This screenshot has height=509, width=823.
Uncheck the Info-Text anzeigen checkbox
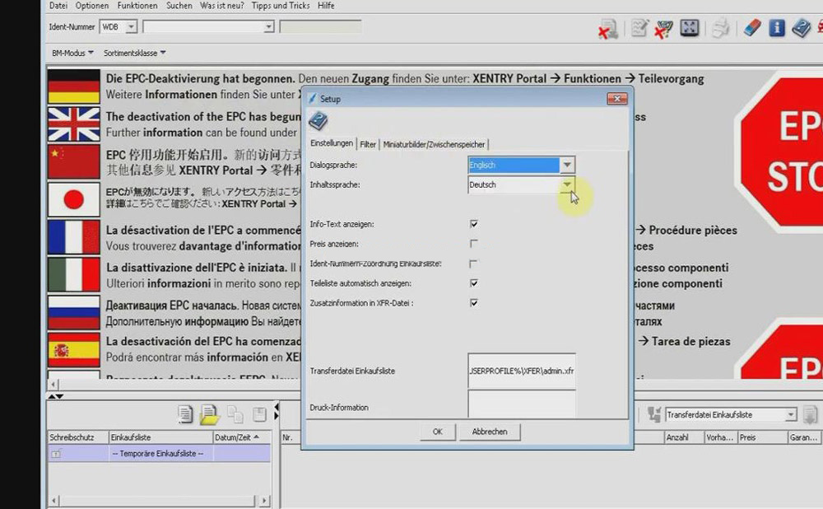click(x=474, y=224)
